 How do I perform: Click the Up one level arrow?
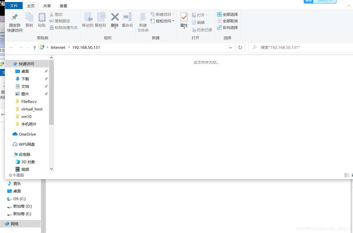click(x=35, y=48)
